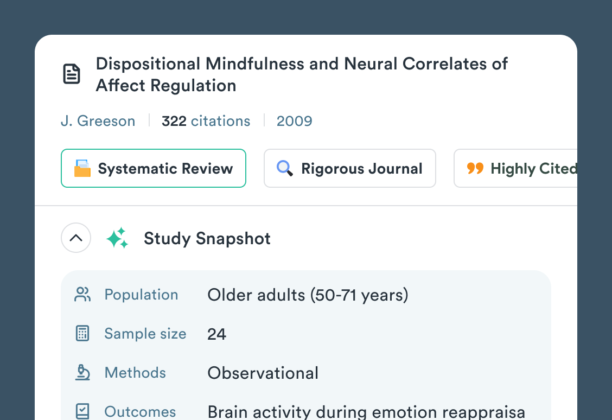The image size is (612, 420).
Task: Select the Rigorous Journal badge
Action: click(x=350, y=168)
